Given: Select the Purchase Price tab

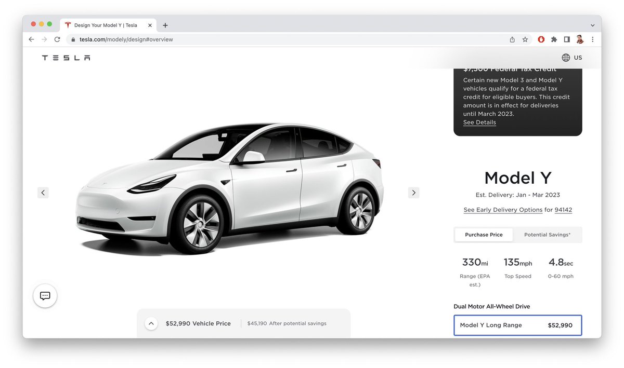Looking at the screenshot, I should (483, 235).
